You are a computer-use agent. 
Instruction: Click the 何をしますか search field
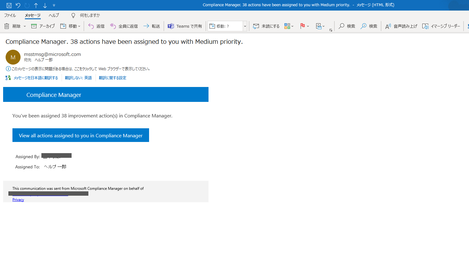pos(90,15)
